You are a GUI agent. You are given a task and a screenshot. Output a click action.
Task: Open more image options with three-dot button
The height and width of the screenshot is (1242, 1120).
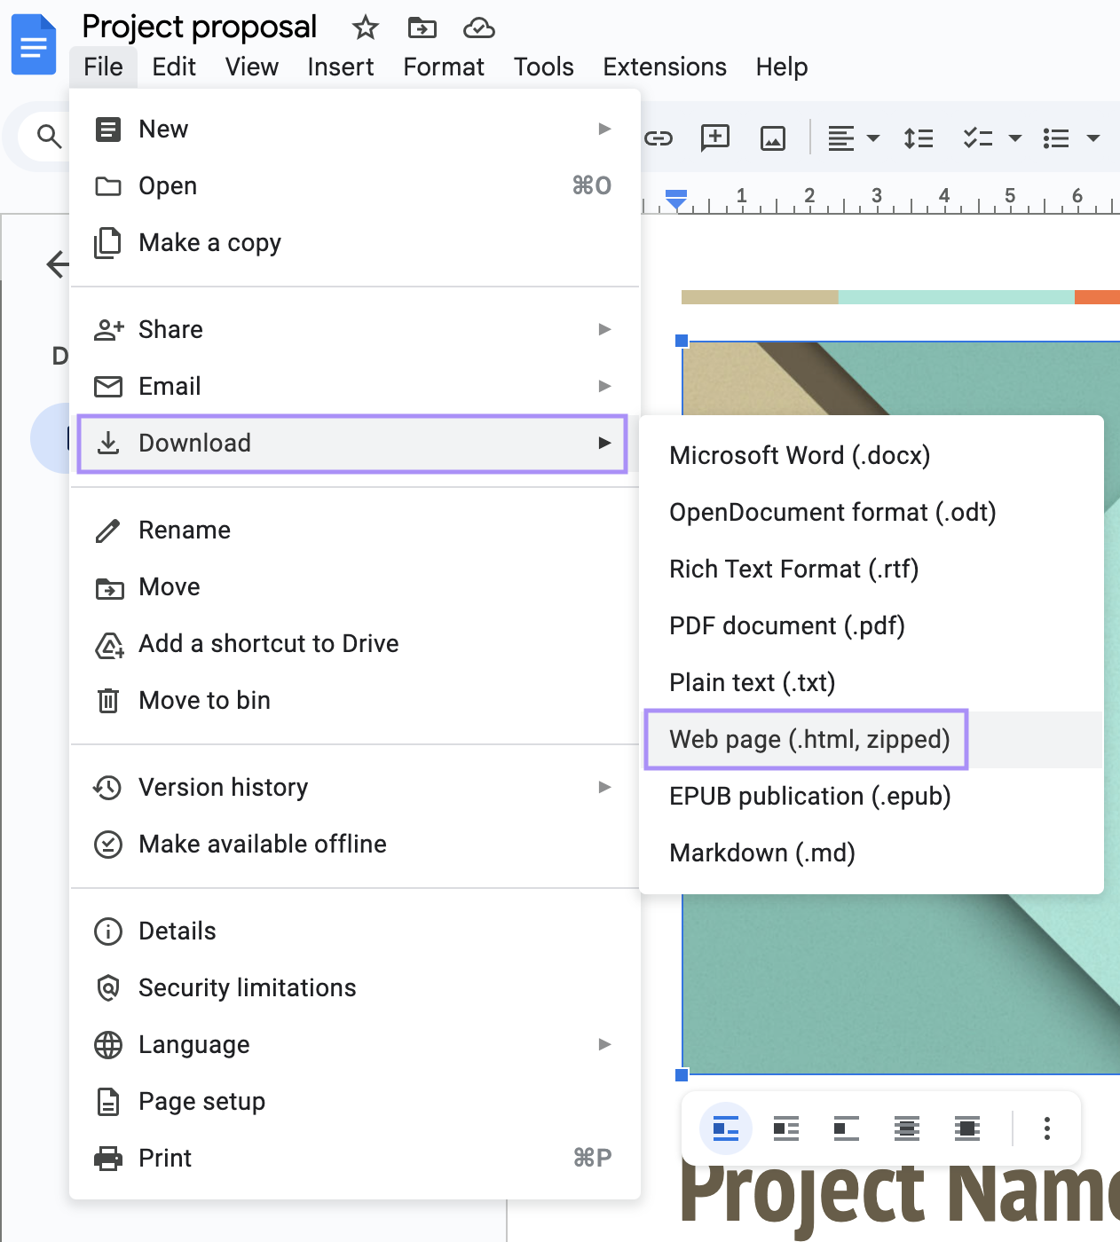click(1047, 1128)
